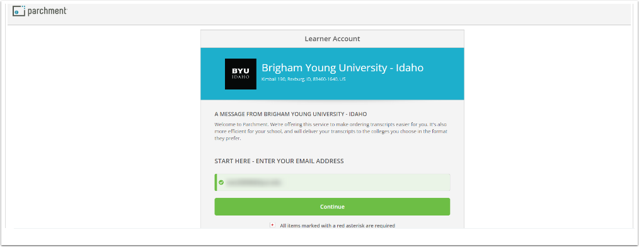Focus the email address input field
Viewport: 639px width, 247px height.
[332, 182]
